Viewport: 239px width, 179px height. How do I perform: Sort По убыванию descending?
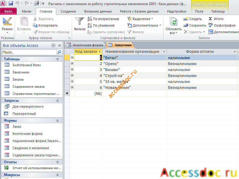point(101,25)
